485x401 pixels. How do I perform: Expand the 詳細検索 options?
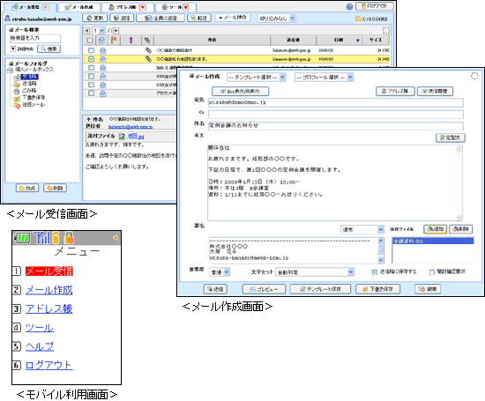coord(13,48)
